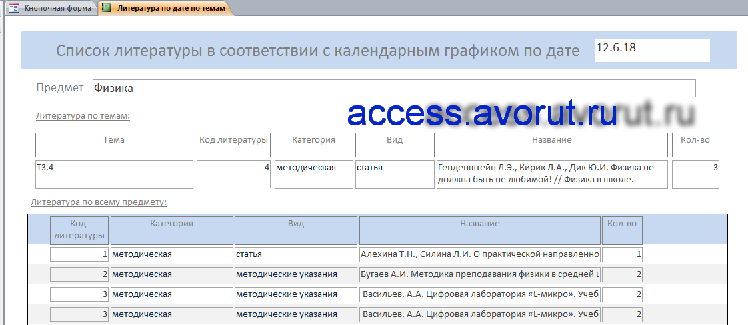
Task: Click the Название header in the lower table
Action: tap(480, 230)
